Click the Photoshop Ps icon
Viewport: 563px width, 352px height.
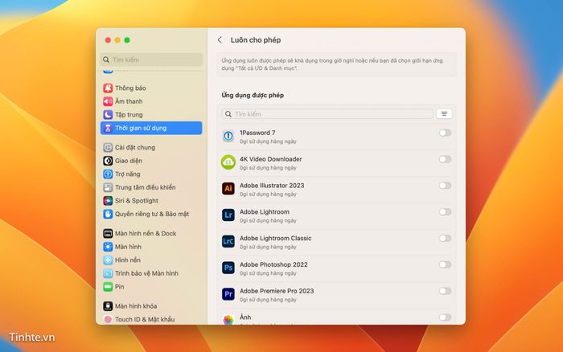[x=228, y=268]
